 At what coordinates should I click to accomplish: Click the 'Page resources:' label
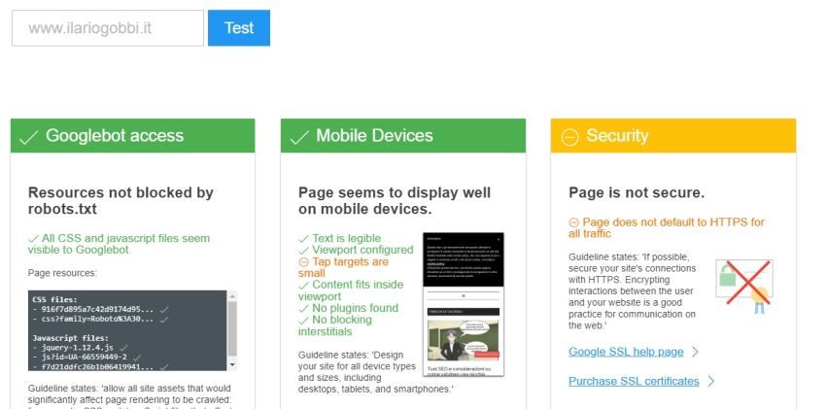coord(62,273)
